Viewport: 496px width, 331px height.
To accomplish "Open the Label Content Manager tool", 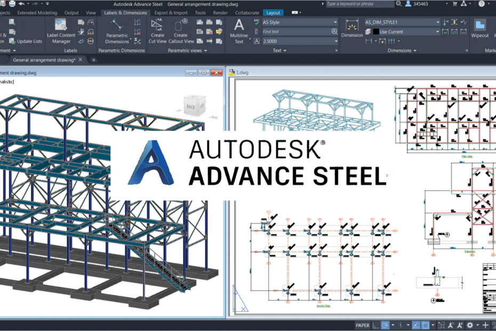I will (61, 31).
